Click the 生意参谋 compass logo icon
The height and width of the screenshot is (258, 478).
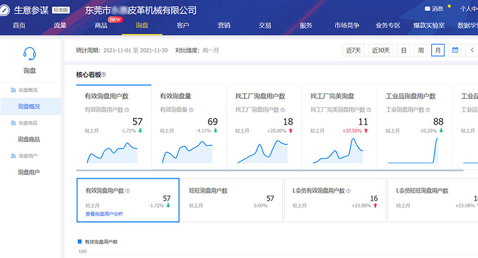coord(4,10)
